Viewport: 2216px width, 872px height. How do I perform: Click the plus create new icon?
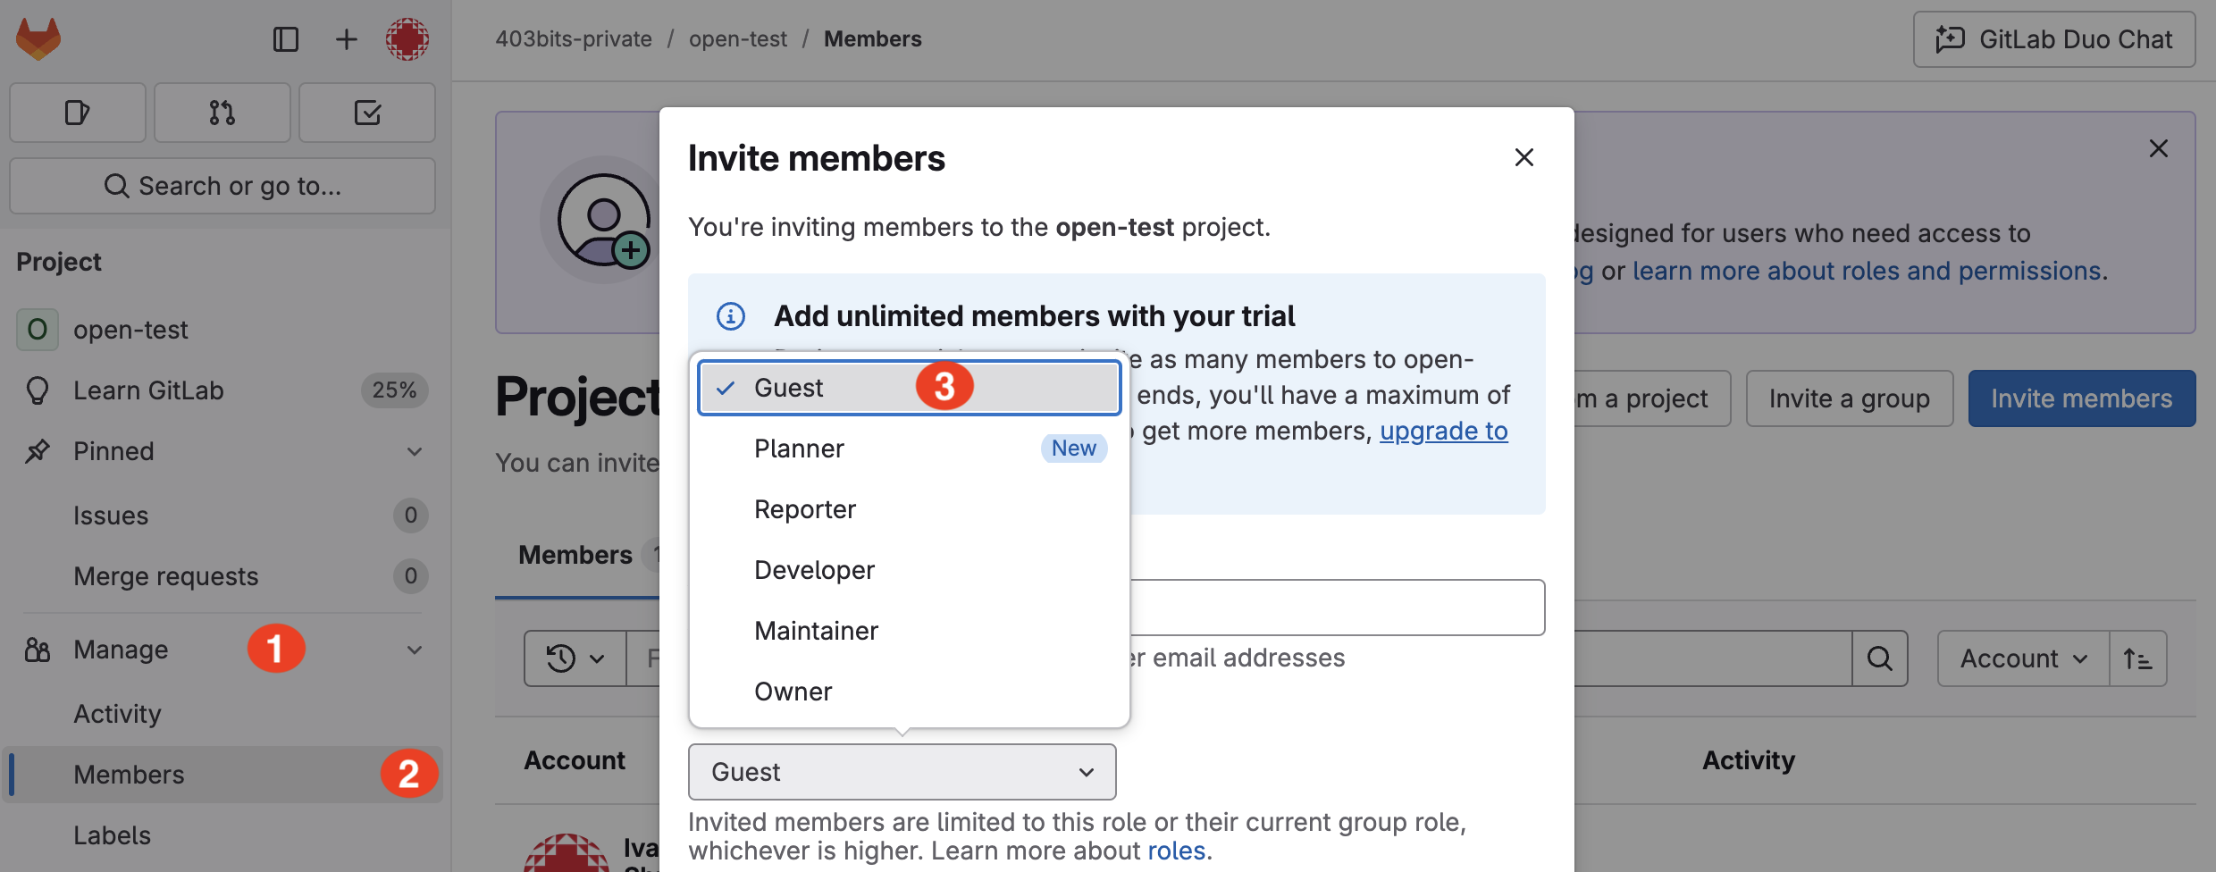[346, 39]
